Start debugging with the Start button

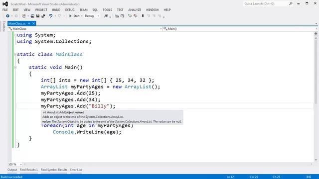[x=74, y=16]
